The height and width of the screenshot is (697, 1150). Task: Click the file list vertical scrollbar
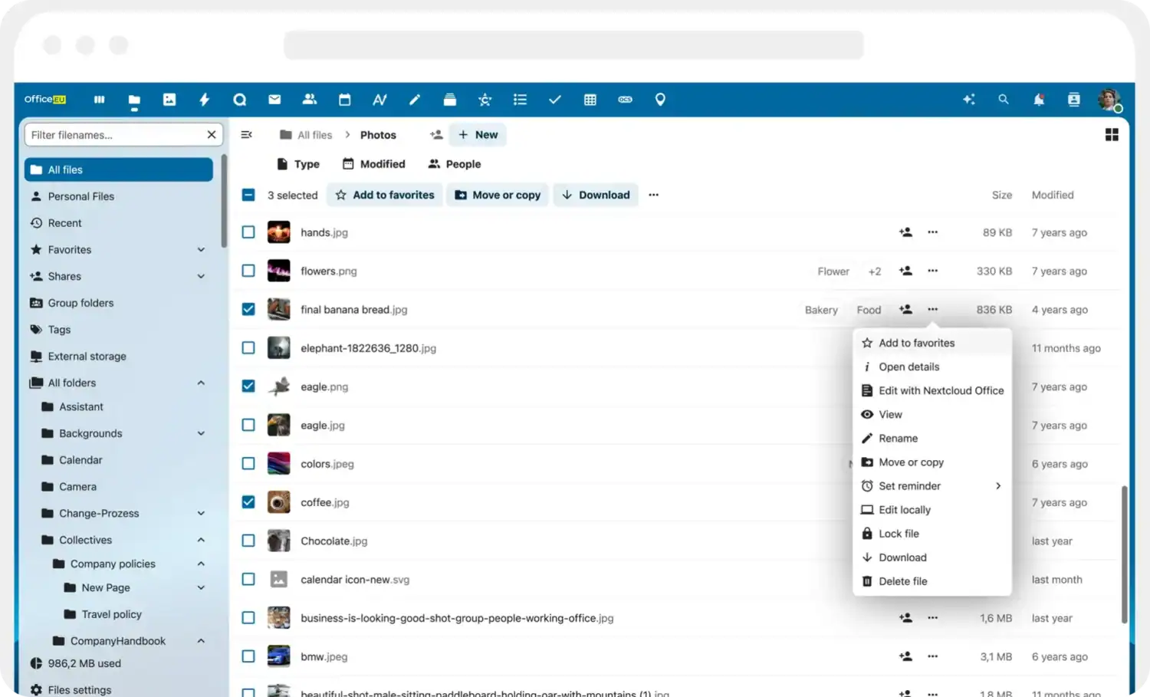tap(1124, 554)
